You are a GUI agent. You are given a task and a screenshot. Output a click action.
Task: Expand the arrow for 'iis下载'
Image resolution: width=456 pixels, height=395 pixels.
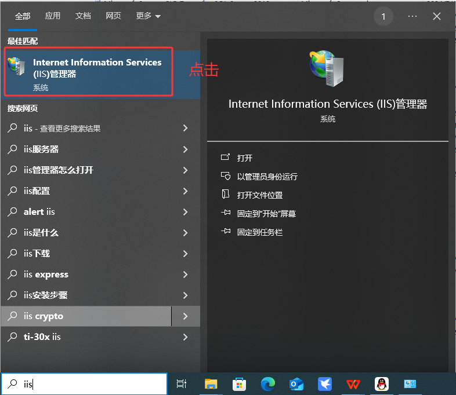[185, 254]
